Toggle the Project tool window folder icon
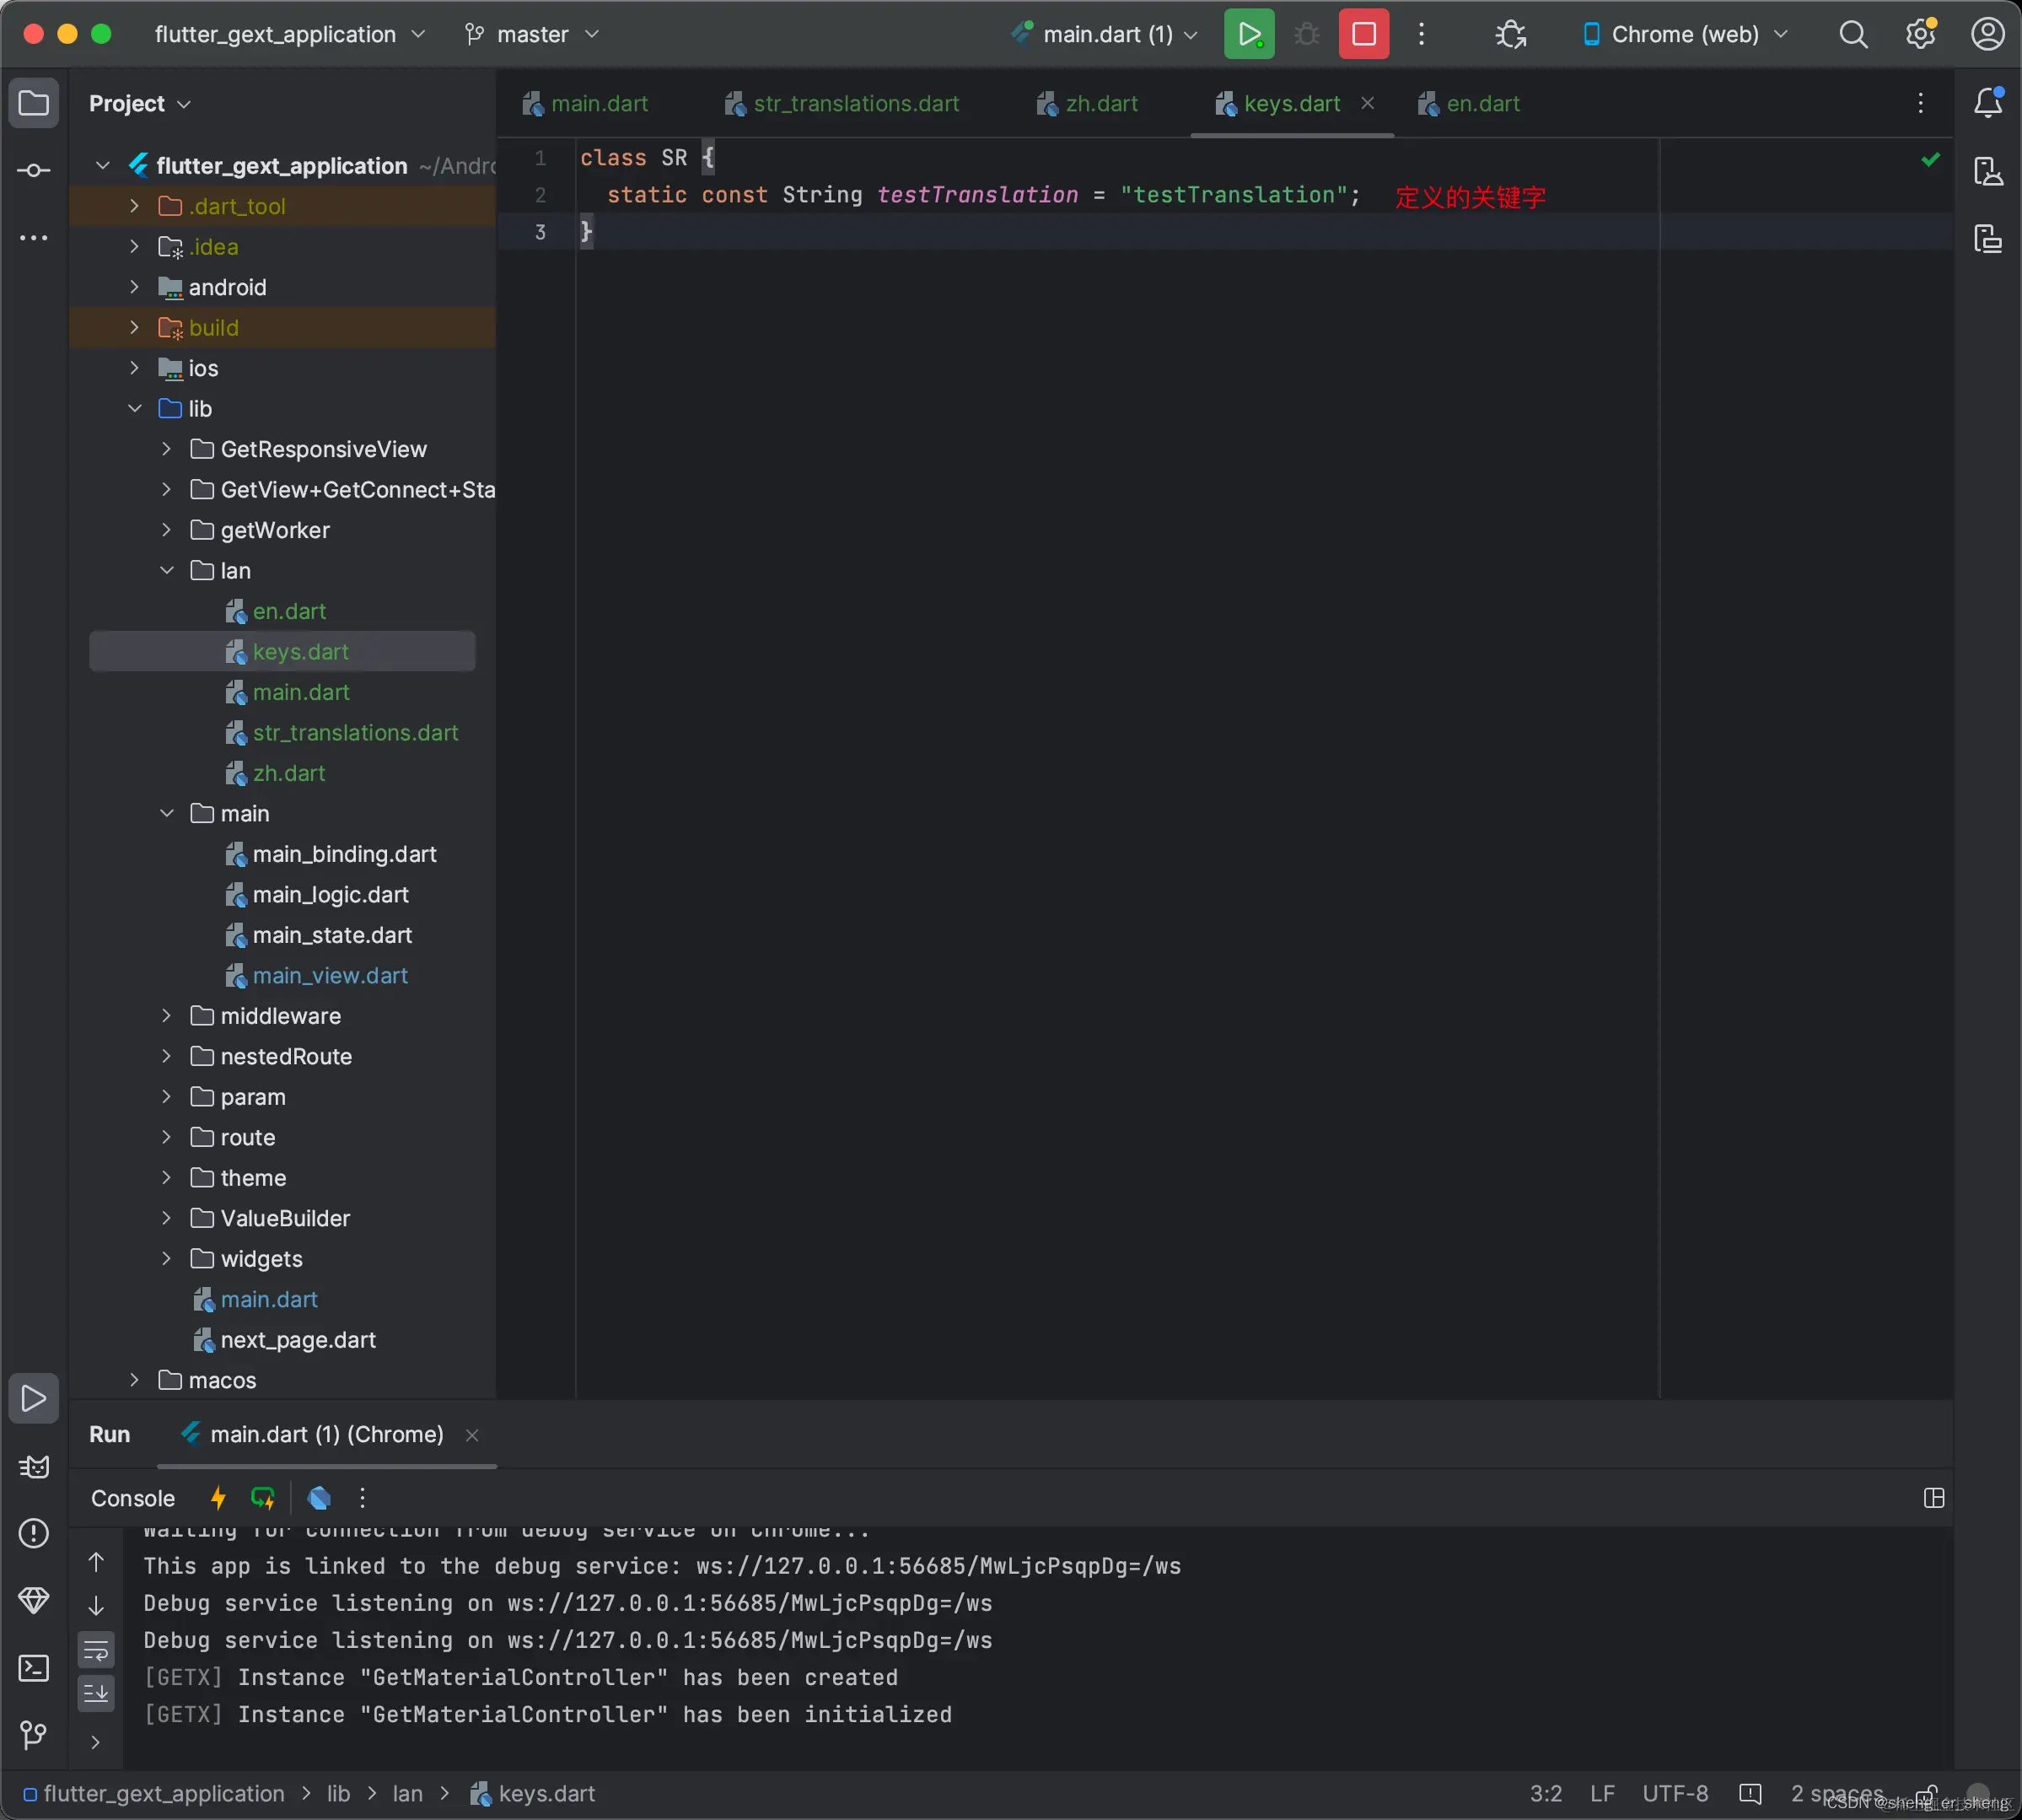 click(x=33, y=102)
